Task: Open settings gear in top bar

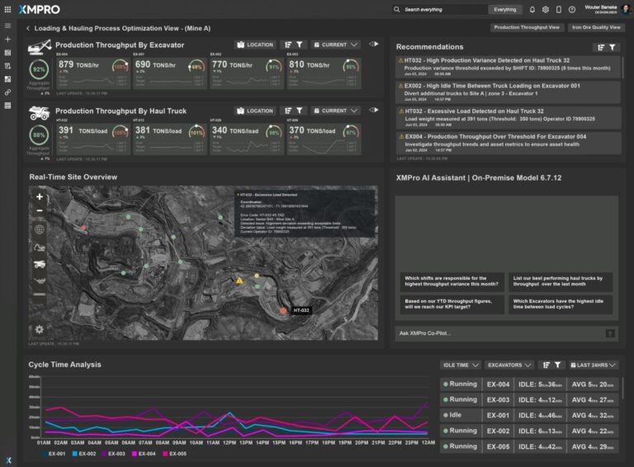Action: 546,10
